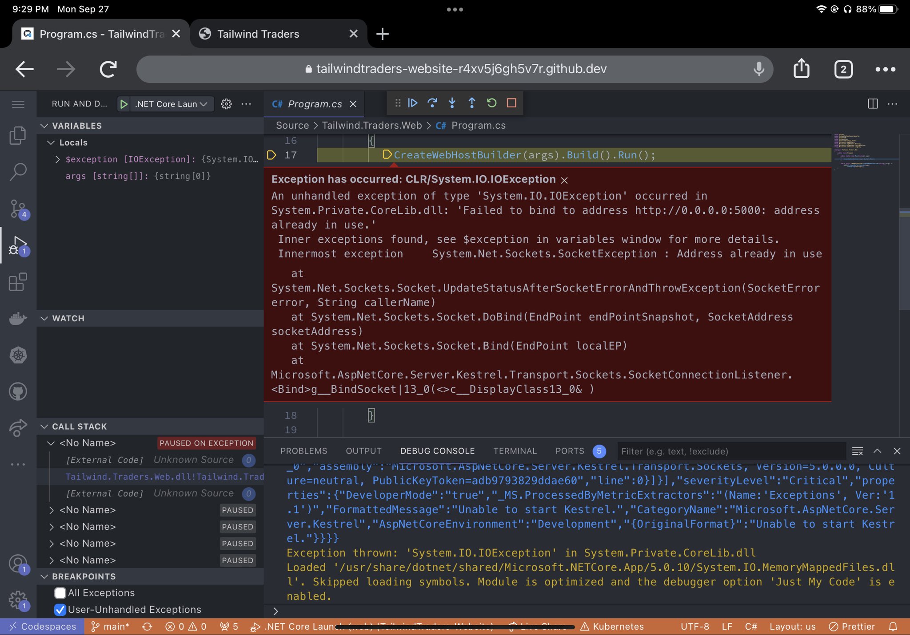The image size is (910, 635).
Task: Close the Program.cs editor tab
Action: [353, 104]
